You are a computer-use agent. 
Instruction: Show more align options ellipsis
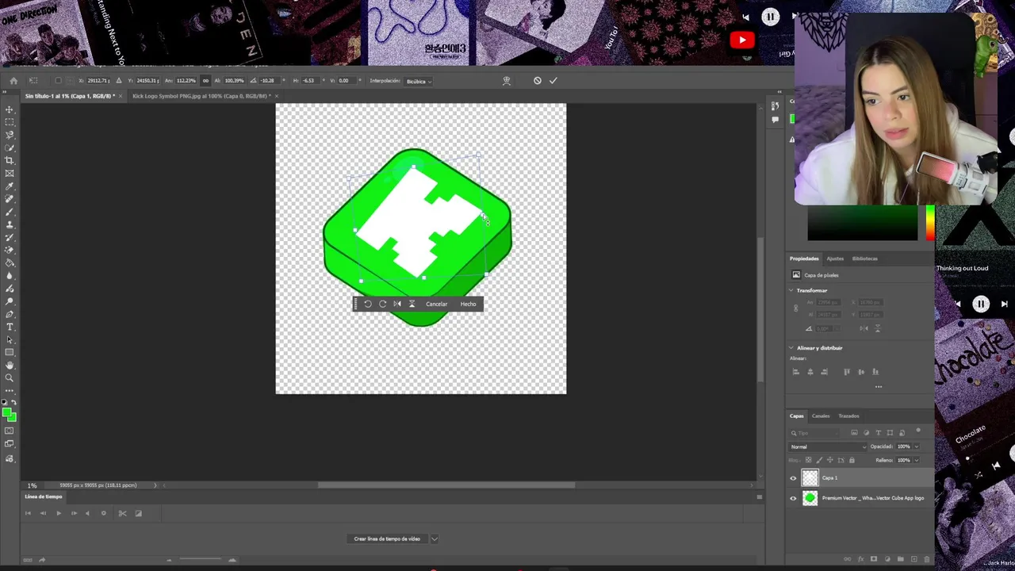(878, 386)
